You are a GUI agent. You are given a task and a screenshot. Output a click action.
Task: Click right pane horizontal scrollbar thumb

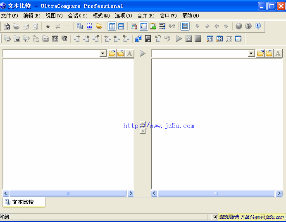pyautogui.click(x=216, y=193)
